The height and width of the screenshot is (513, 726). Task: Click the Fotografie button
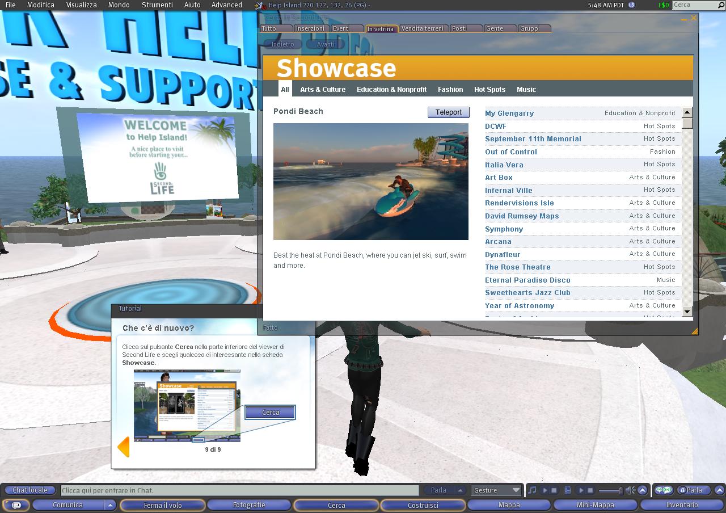(249, 505)
